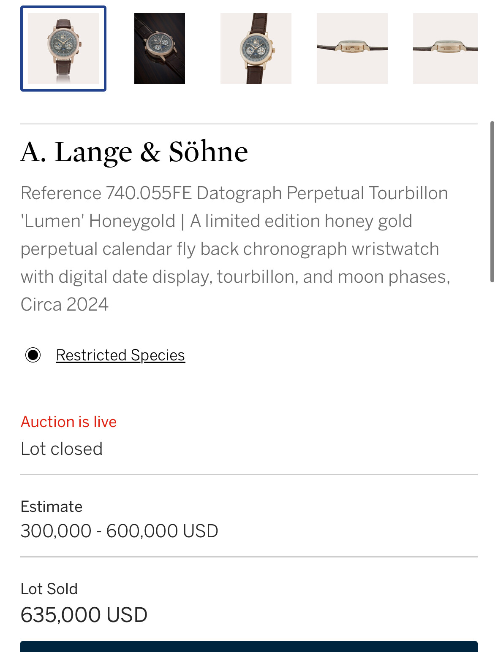Click the A. Lange & Söhne heading
The image size is (498, 652).
click(134, 152)
